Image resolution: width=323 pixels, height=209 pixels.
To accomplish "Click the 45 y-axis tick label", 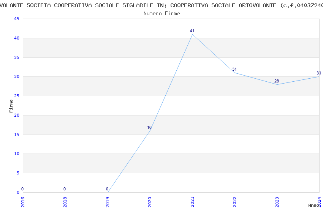I will pyautogui.click(x=16, y=19).
